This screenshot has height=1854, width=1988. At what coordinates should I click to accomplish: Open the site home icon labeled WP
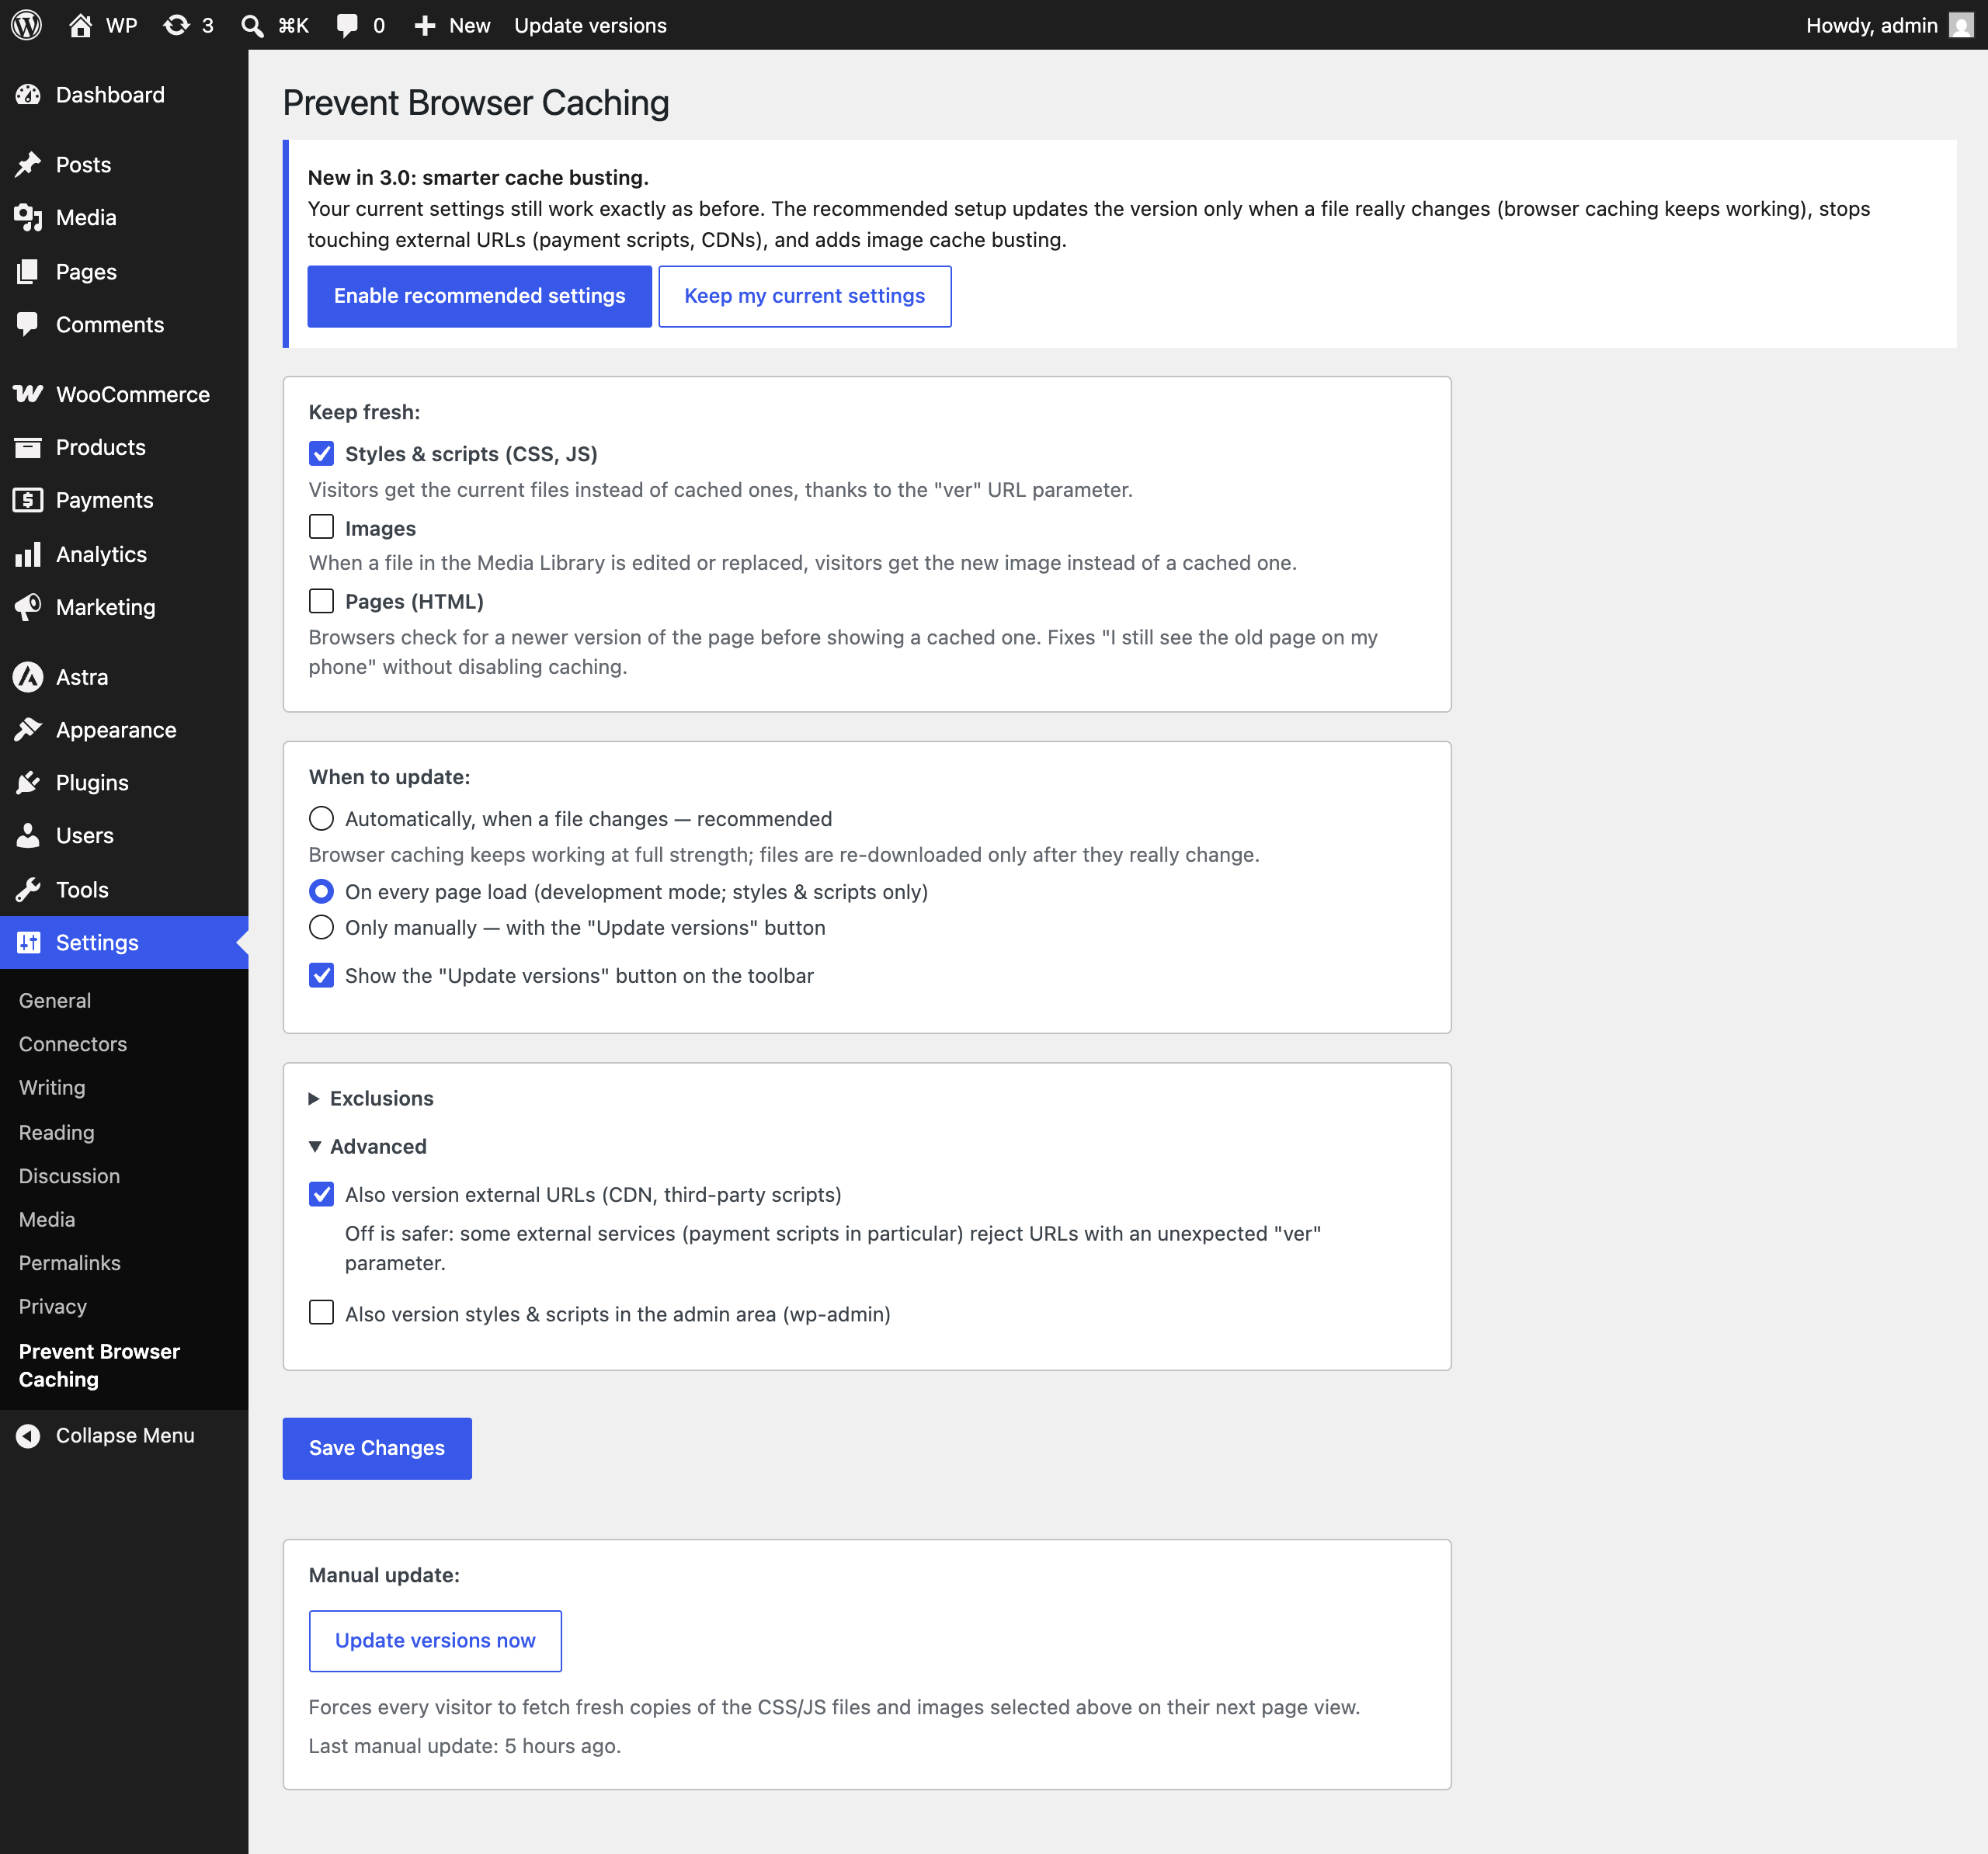point(80,25)
